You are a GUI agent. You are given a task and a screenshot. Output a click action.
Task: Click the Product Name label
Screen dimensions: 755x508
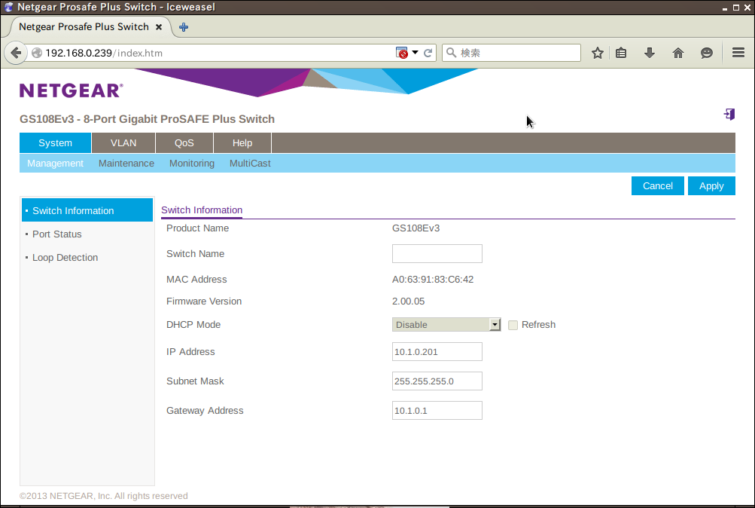point(197,228)
